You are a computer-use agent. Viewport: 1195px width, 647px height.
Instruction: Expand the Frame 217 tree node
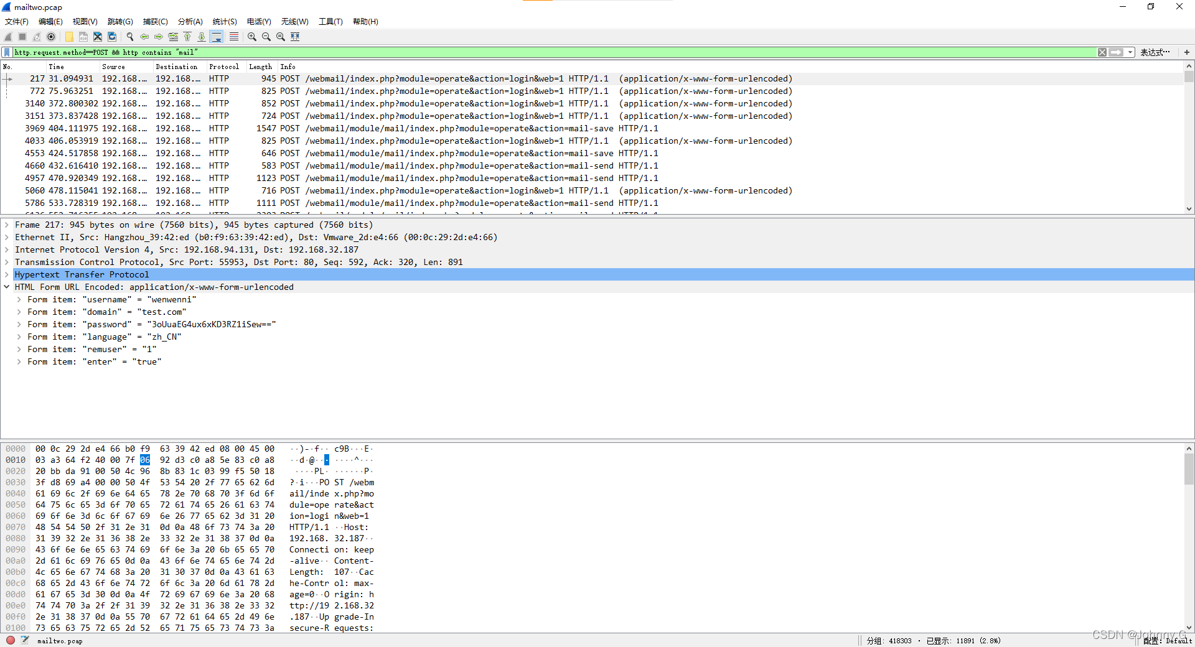pos(7,225)
